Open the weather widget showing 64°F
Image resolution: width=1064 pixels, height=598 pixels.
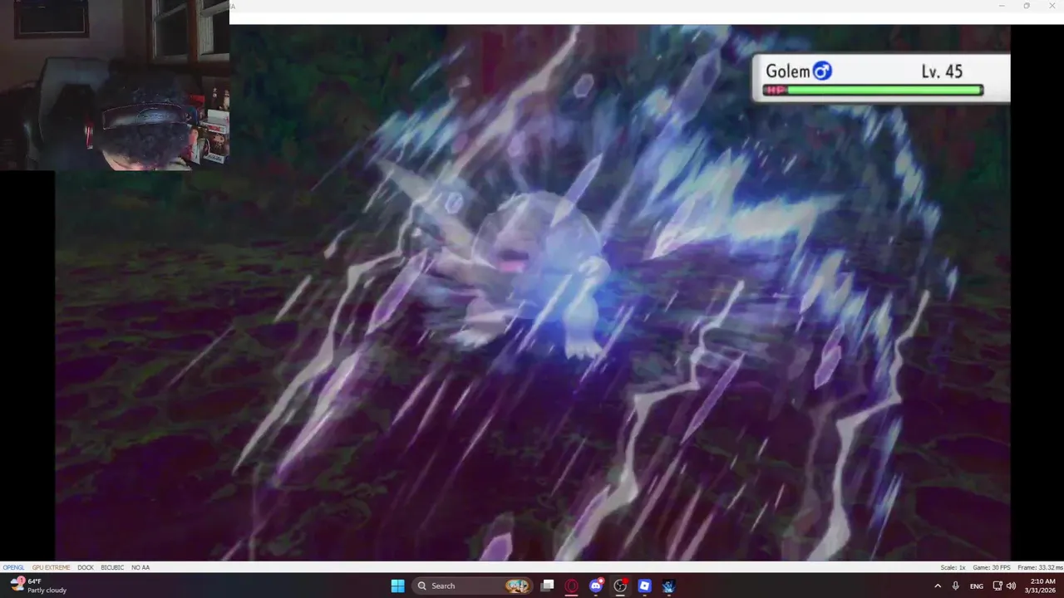pos(39,586)
